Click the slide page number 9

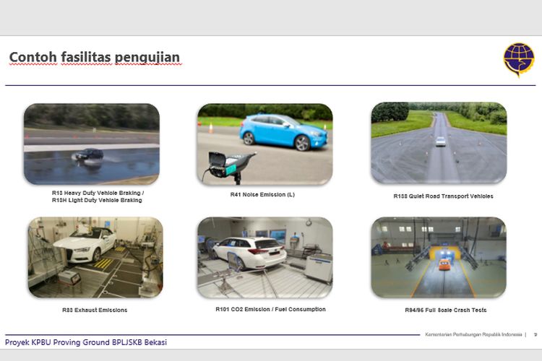click(x=535, y=334)
